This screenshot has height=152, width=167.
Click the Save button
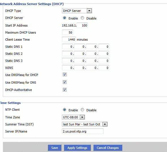pos(55,148)
